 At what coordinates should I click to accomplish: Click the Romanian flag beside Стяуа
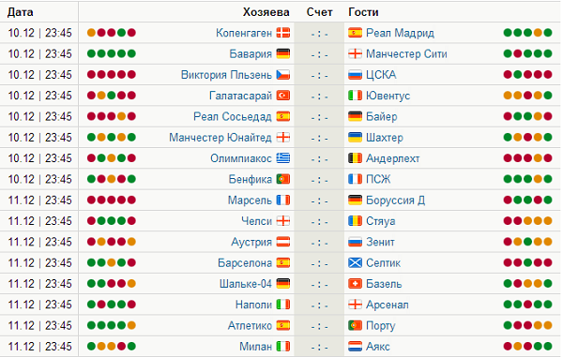(355, 221)
